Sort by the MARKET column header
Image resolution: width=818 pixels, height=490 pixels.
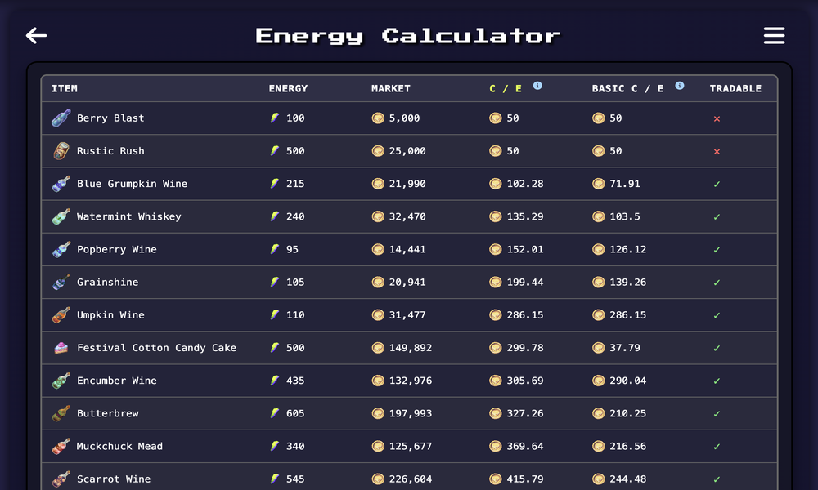[391, 88]
